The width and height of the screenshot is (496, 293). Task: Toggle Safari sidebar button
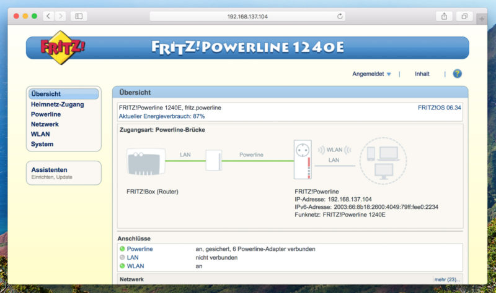pyautogui.click(x=79, y=16)
